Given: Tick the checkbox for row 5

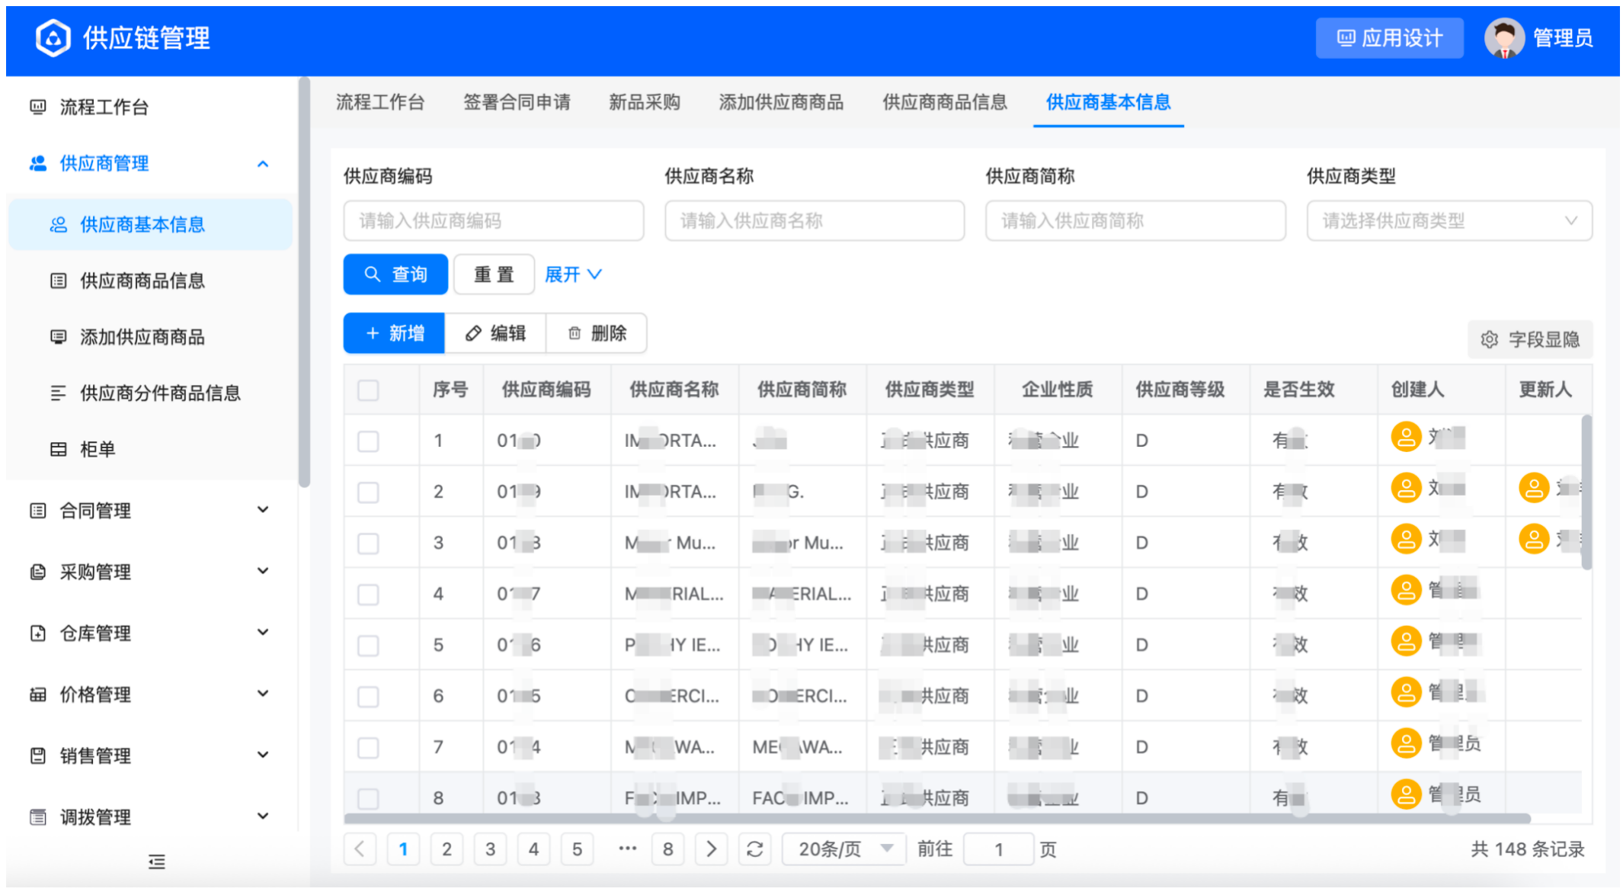Looking at the screenshot, I should pyautogui.click(x=368, y=646).
